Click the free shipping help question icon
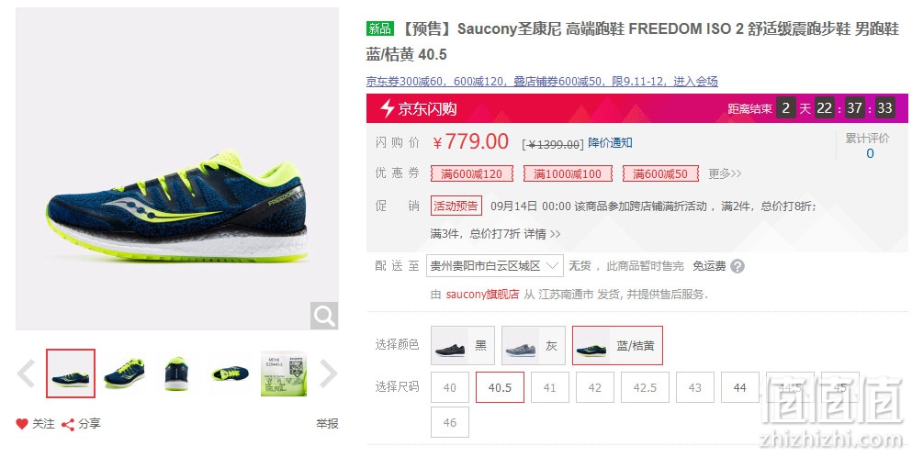 pyautogui.click(x=737, y=266)
